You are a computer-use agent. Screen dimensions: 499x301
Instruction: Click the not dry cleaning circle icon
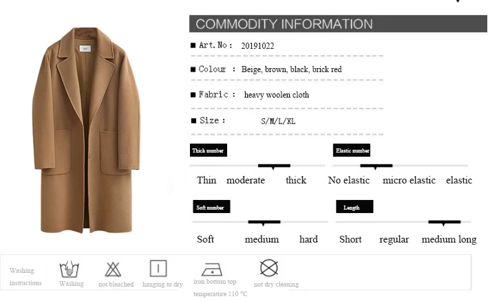(x=269, y=267)
